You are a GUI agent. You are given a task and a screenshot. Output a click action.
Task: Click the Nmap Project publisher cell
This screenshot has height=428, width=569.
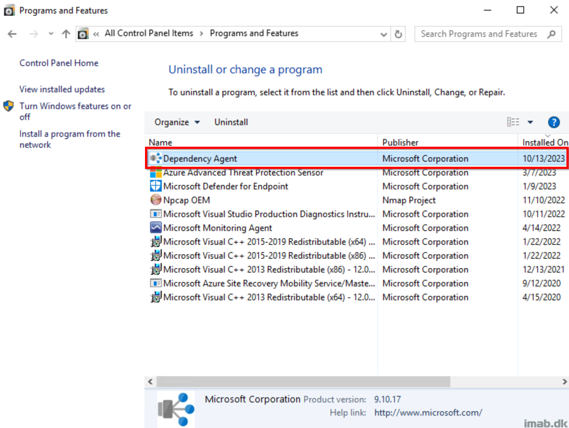click(409, 200)
